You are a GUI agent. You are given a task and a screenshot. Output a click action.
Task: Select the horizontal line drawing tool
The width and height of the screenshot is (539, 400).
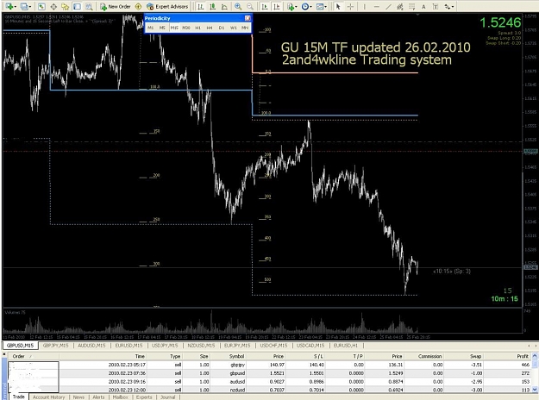click(x=376, y=7)
